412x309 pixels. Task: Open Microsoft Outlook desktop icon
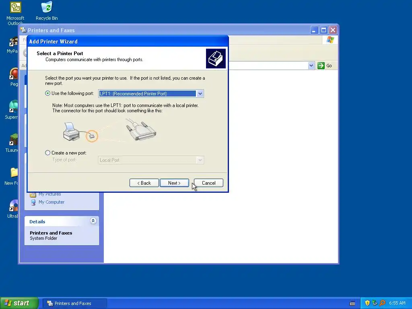click(15, 13)
